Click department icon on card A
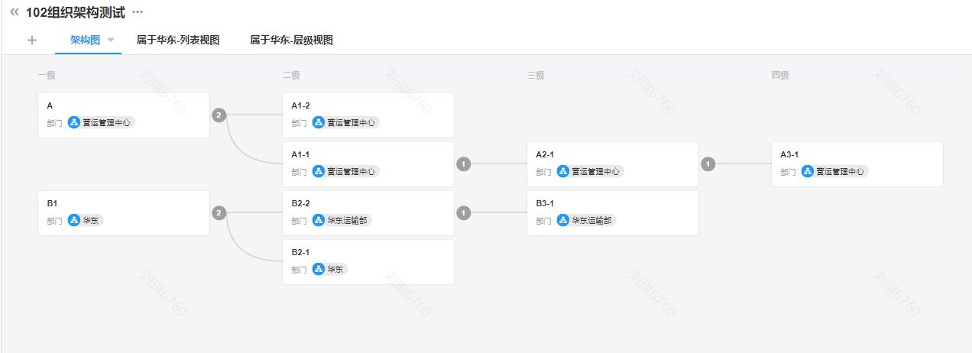This screenshot has width=972, height=353. pyautogui.click(x=74, y=122)
